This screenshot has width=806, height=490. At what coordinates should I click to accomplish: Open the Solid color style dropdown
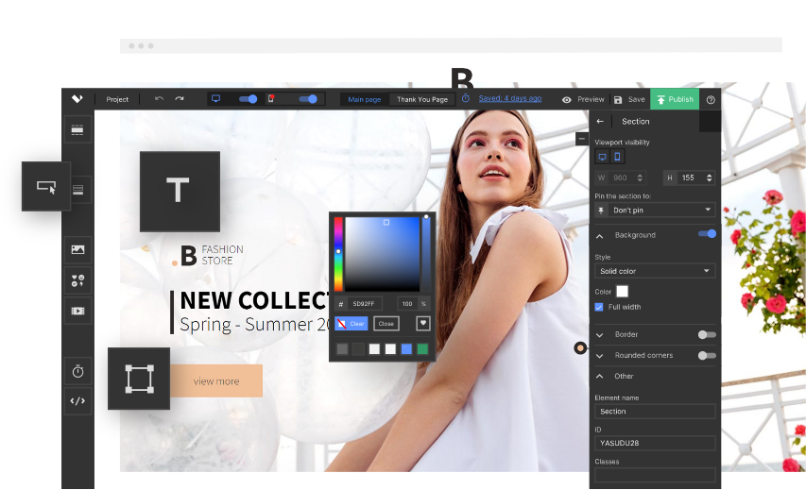pyautogui.click(x=655, y=272)
